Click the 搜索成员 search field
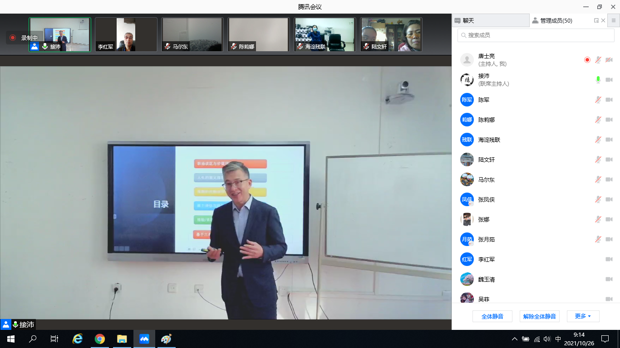Screen dimensions: 620x348 pos(536,35)
